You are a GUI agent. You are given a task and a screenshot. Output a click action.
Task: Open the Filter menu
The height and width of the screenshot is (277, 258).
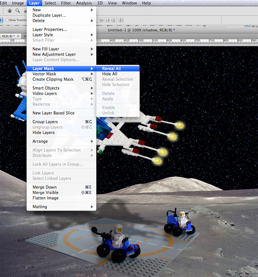pyautogui.click(x=66, y=3)
